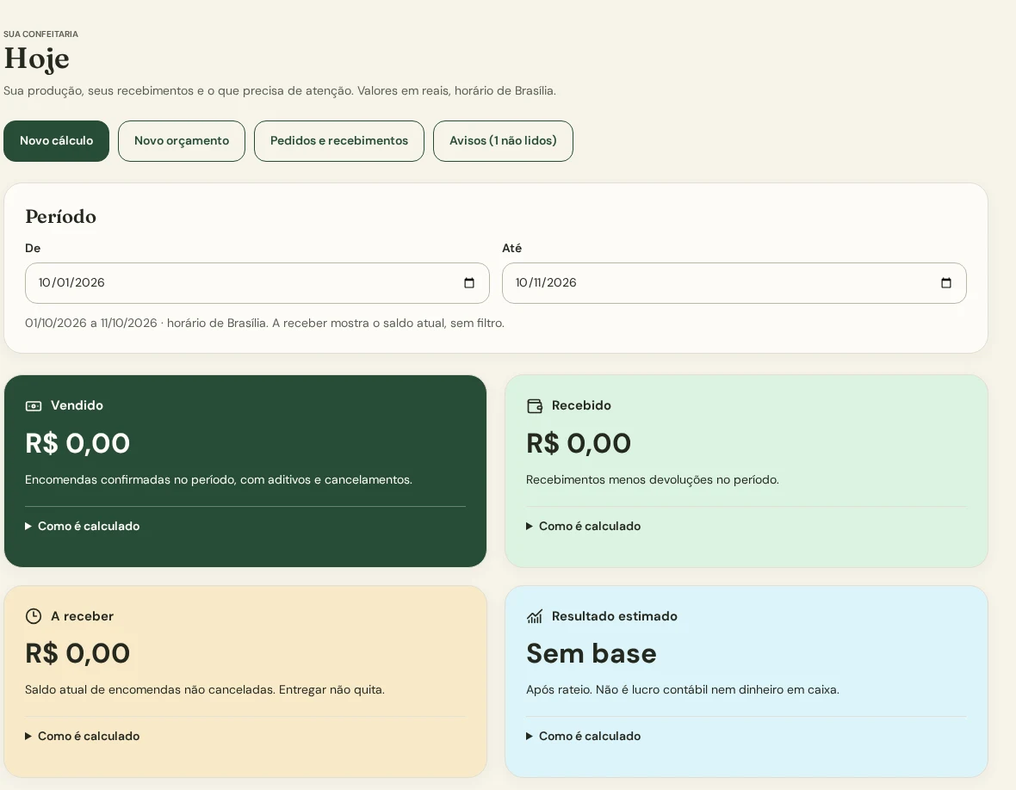Open calendar picker in De field
The width and height of the screenshot is (1016, 790).
click(469, 283)
